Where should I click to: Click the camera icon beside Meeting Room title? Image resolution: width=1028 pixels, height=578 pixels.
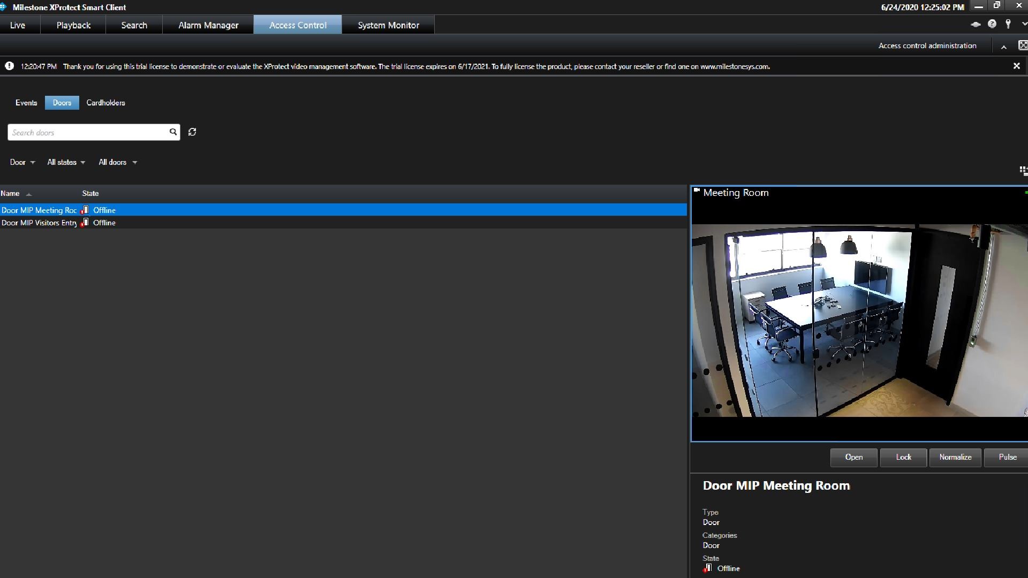[x=697, y=190]
